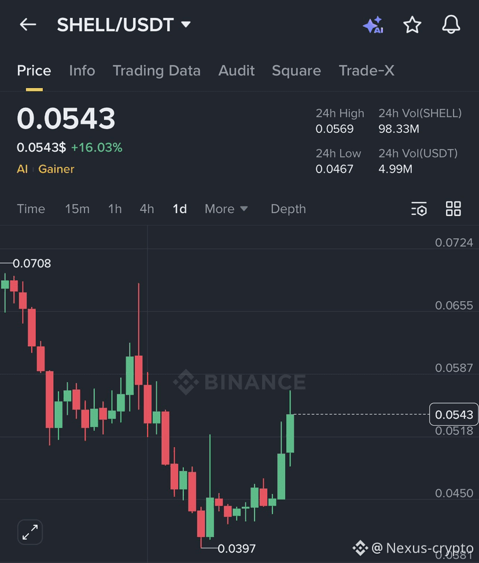This screenshot has height=563, width=479.
Task: Open the AI analysis sparkle icon
Action: click(x=373, y=25)
